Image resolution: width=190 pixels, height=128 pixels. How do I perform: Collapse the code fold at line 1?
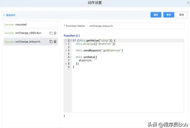(x=71, y=40)
